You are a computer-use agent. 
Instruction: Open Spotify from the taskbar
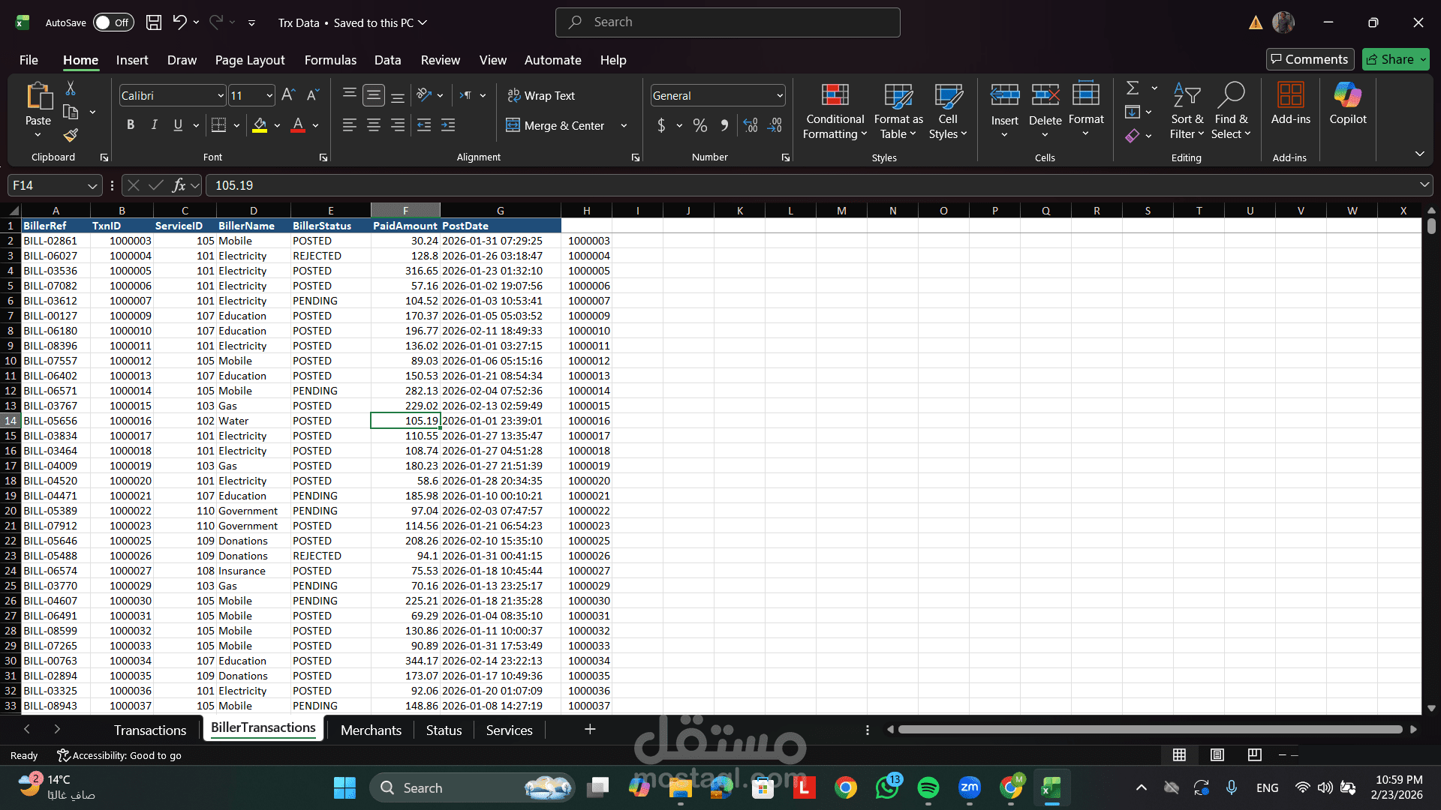[x=928, y=787]
